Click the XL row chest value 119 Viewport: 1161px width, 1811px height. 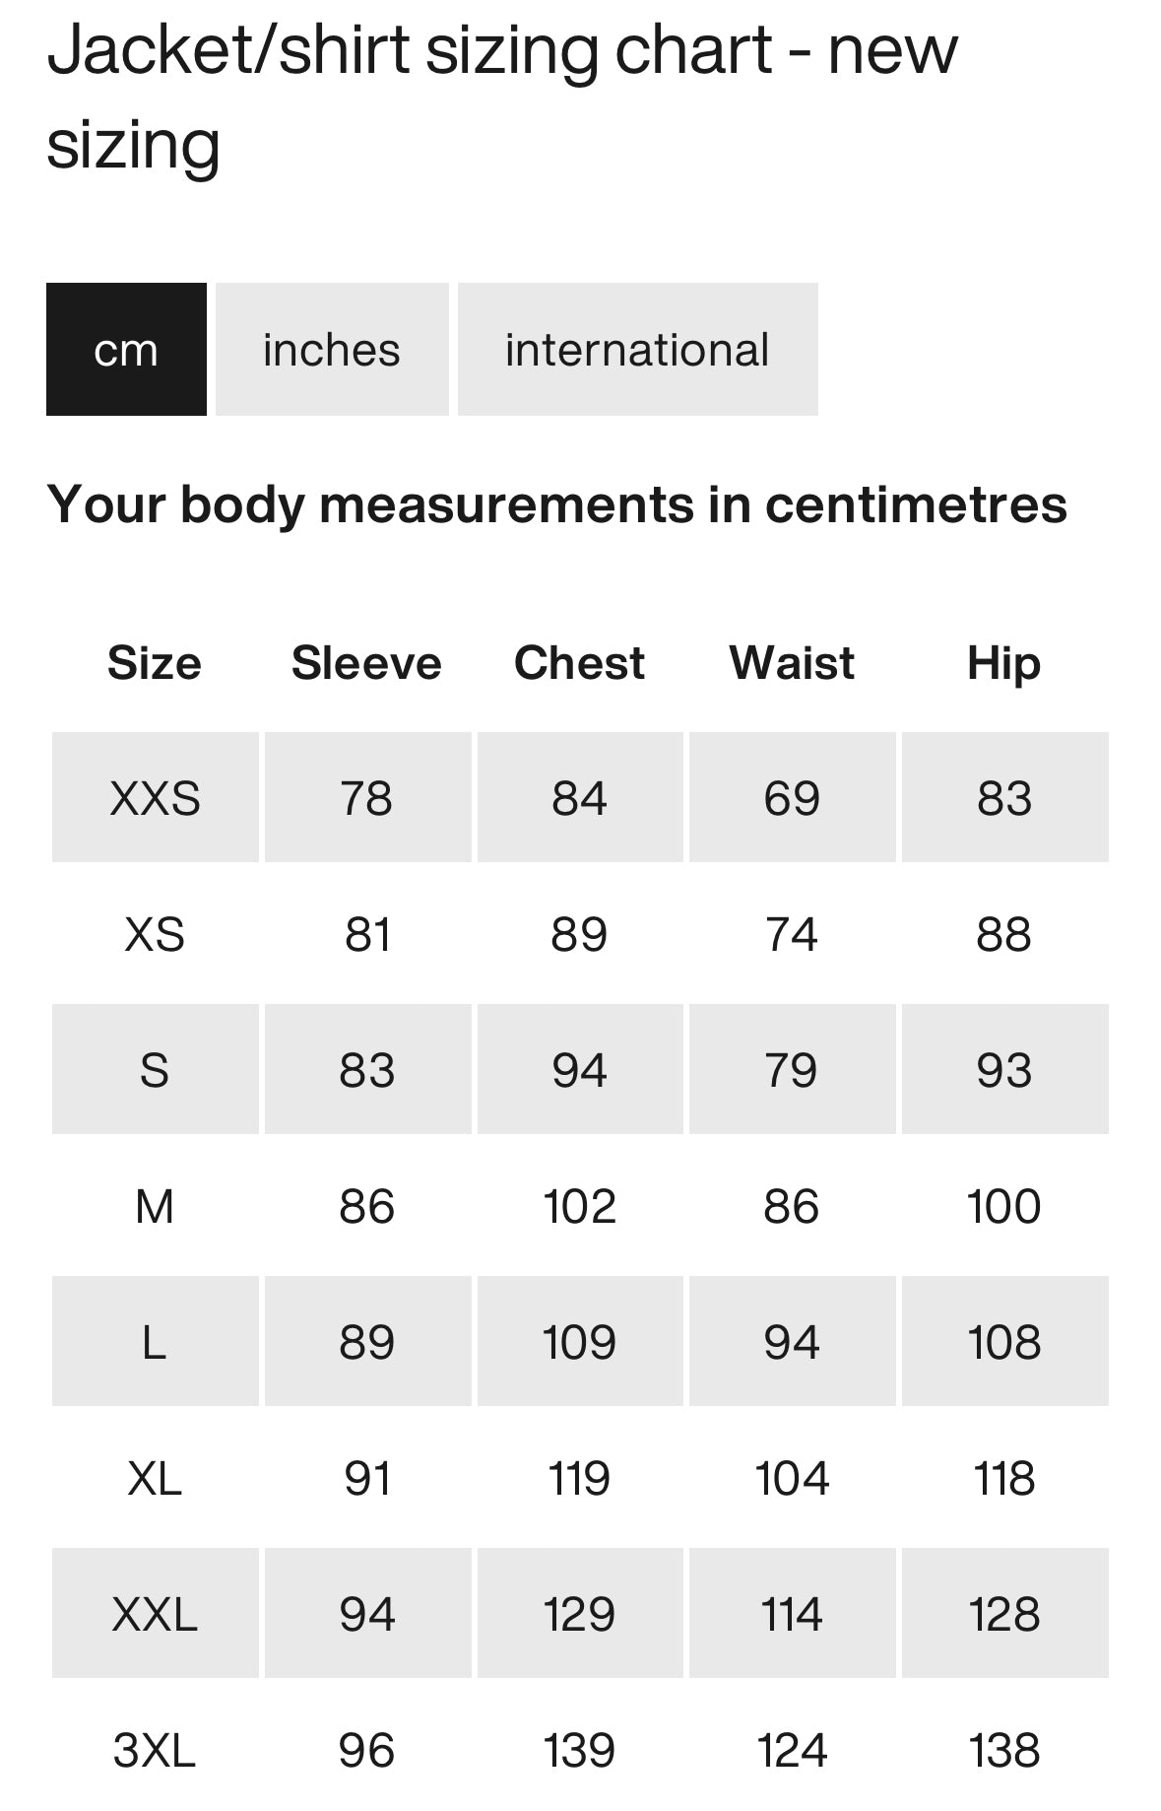click(x=579, y=1478)
